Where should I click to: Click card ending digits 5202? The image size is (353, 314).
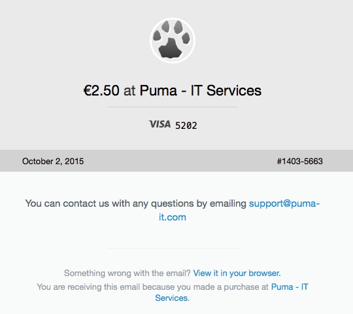coord(186,126)
